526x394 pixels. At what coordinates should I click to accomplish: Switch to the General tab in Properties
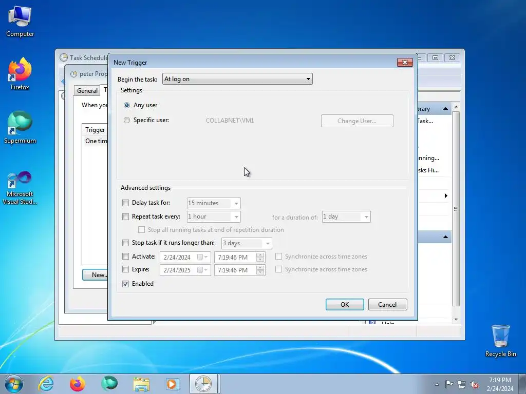click(x=87, y=90)
